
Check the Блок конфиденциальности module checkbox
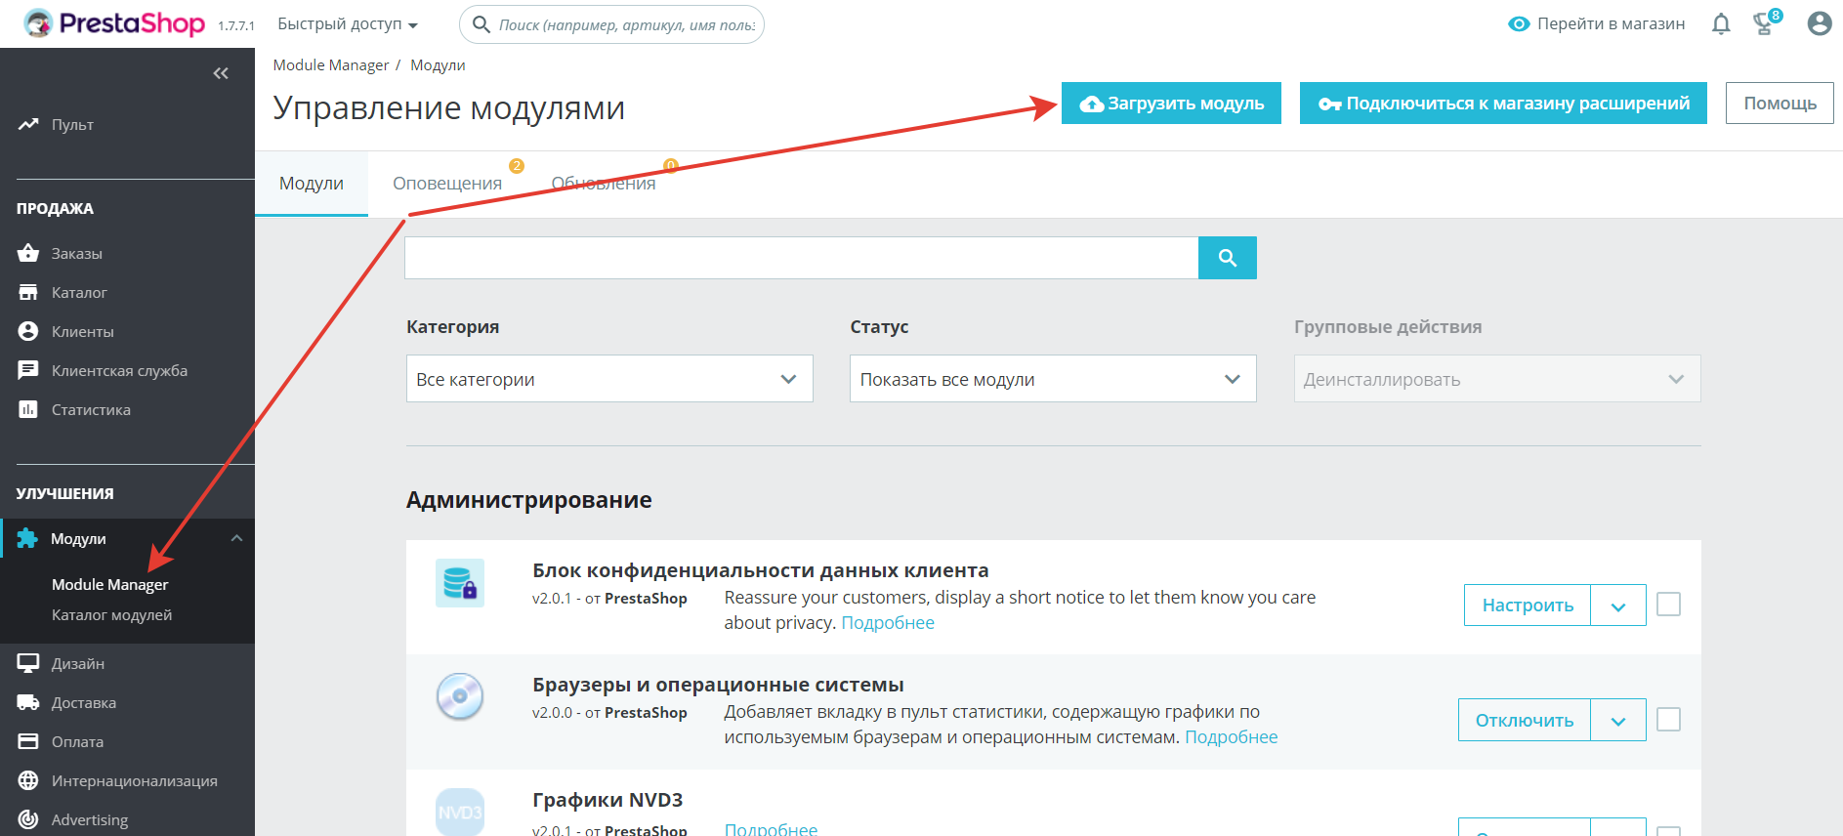[x=1669, y=605]
